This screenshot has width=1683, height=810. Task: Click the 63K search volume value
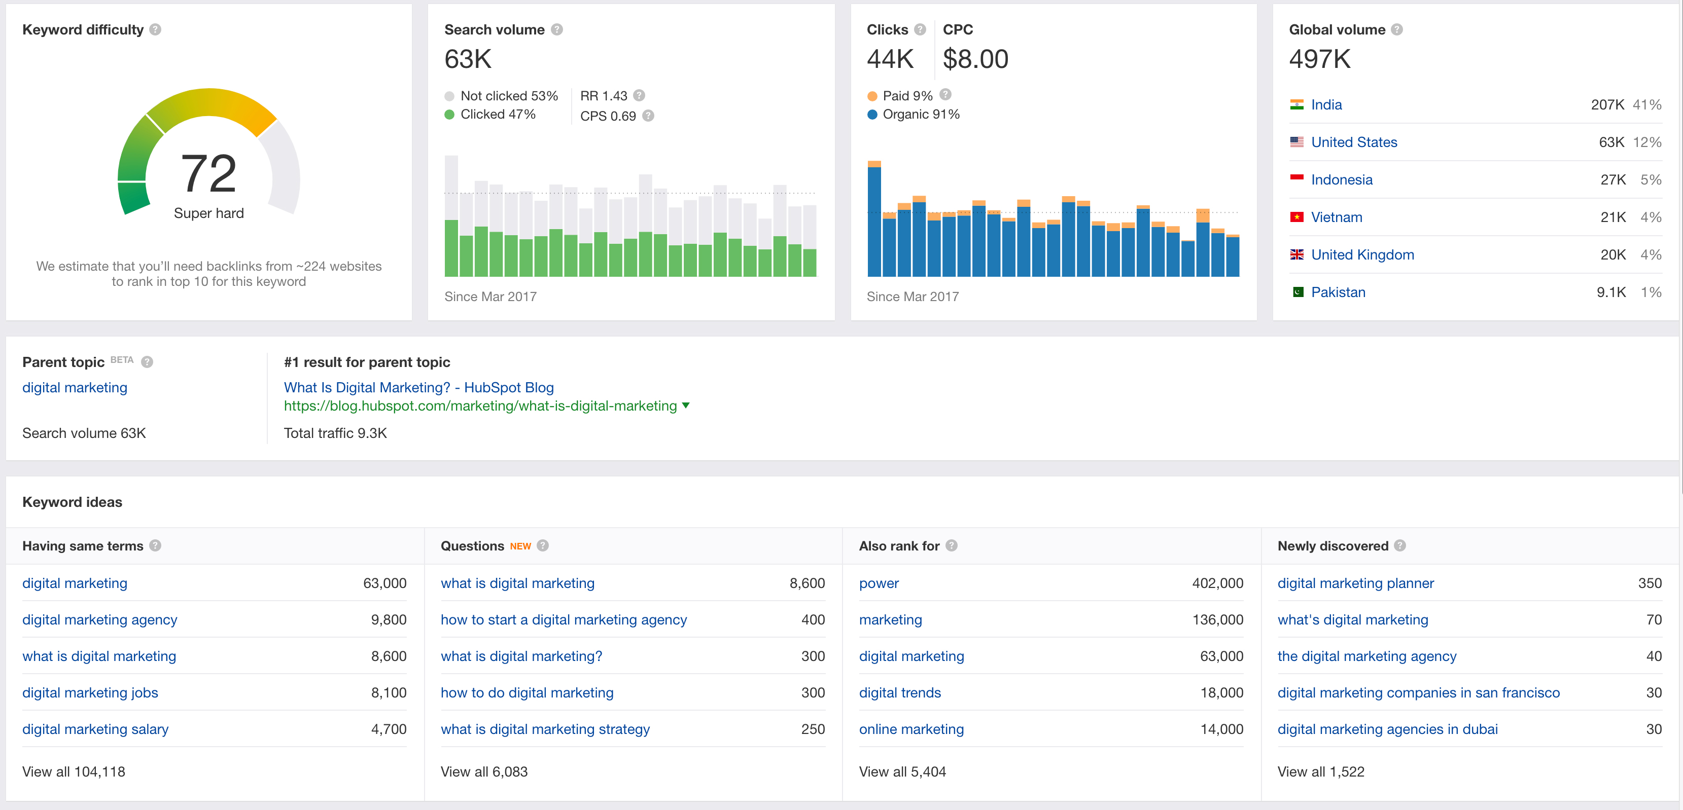(x=468, y=59)
